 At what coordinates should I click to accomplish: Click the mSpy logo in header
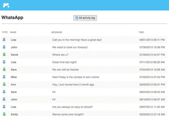tap(6, 5)
